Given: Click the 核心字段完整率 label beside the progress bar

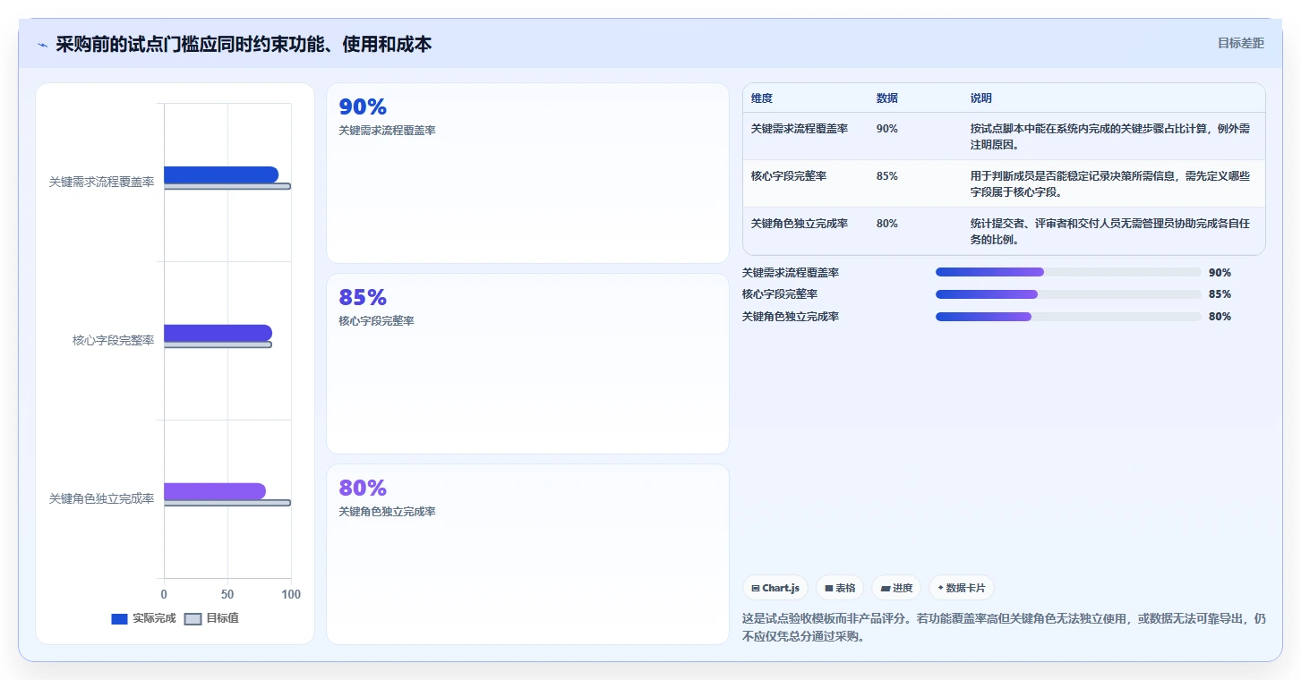Looking at the screenshot, I should [x=780, y=294].
